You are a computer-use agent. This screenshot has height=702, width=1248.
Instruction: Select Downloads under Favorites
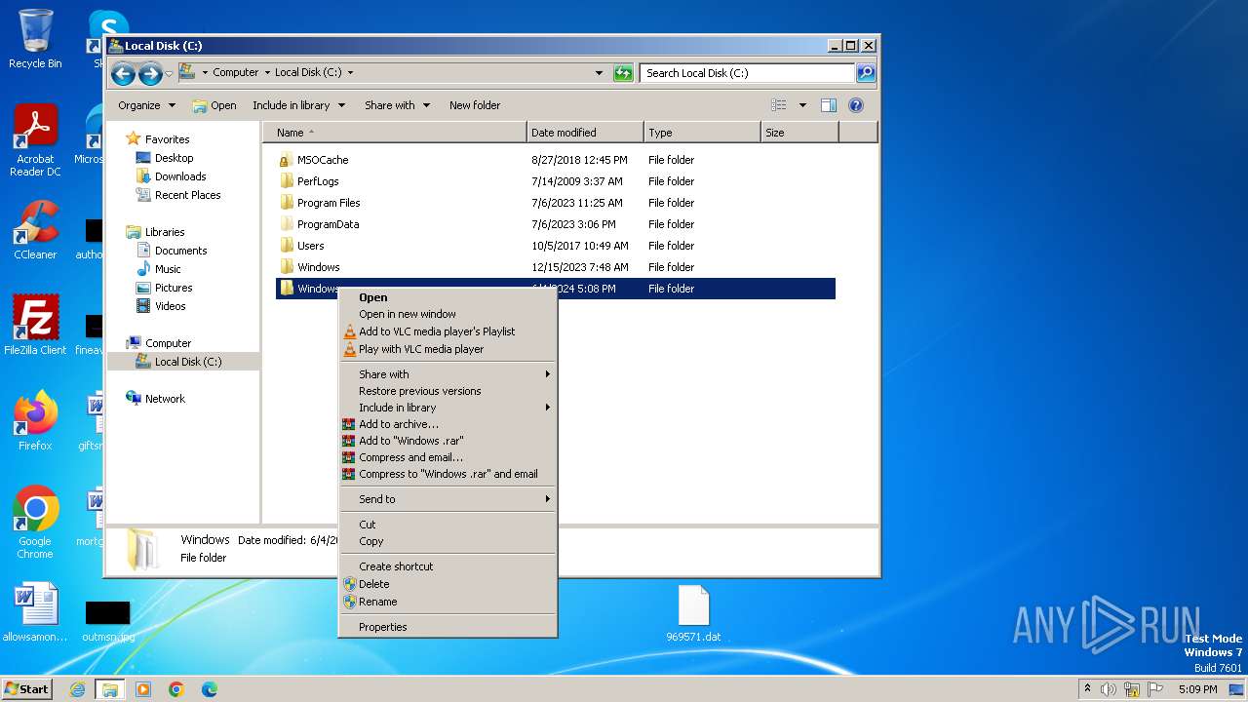[x=171, y=176]
